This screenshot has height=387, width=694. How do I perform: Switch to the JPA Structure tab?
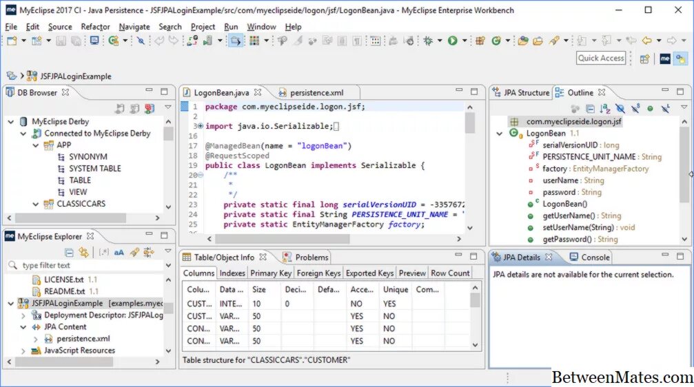[x=522, y=93]
